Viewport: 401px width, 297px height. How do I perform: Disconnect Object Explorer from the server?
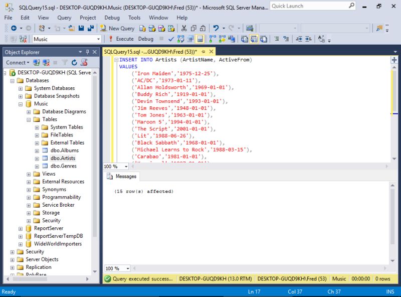point(45,62)
